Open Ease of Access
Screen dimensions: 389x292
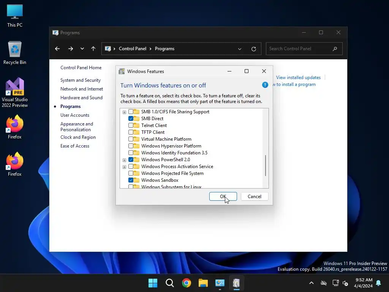pyautogui.click(x=75, y=146)
